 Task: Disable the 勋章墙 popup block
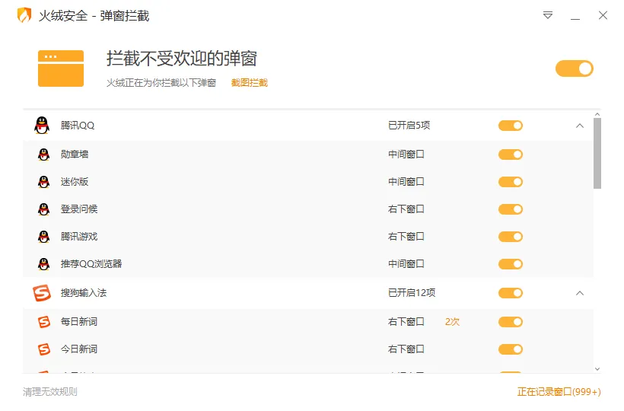(510, 155)
